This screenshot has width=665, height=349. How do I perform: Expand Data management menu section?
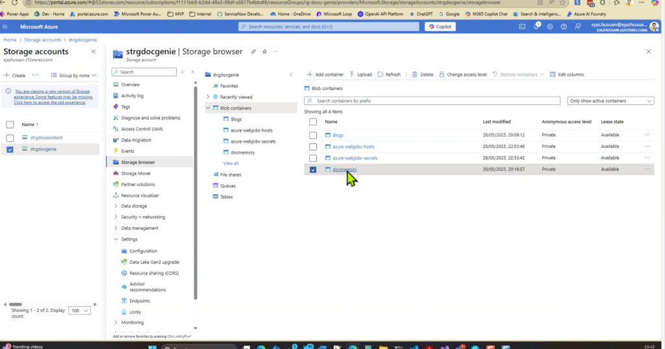116,228
